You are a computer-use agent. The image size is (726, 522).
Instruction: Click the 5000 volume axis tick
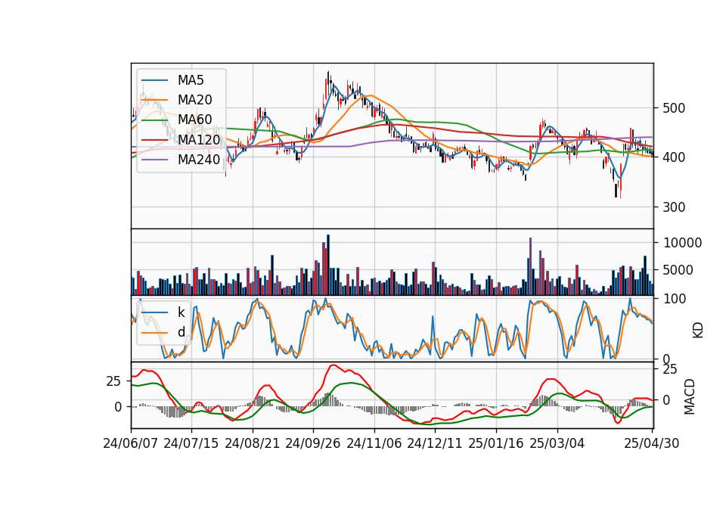[678, 270]
